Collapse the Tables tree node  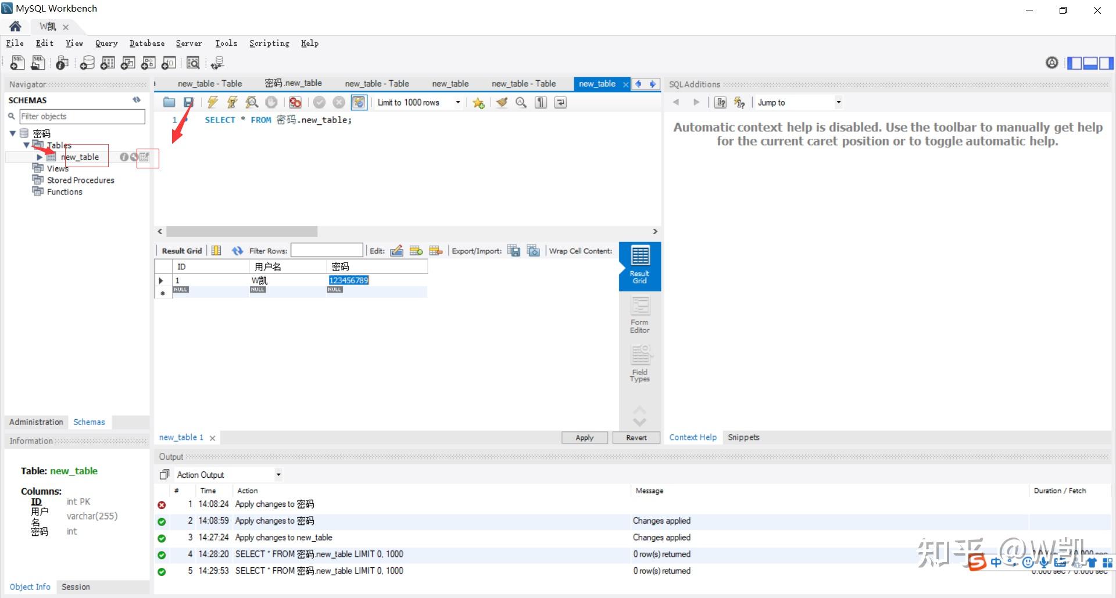(x=26, y=145)
